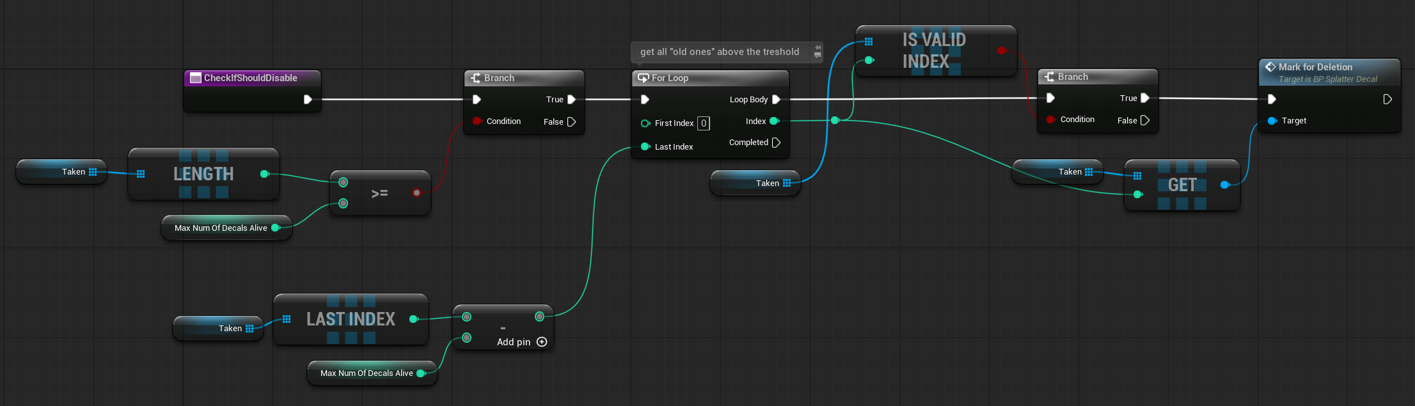Viewport: 1415px width, 406px height.
Task: Select the Mark for Deletion node header
Action: click(x=1315, y=67)
